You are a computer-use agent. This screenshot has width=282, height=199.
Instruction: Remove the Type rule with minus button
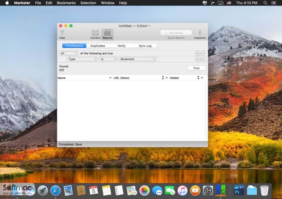click(x=198, y=59)
